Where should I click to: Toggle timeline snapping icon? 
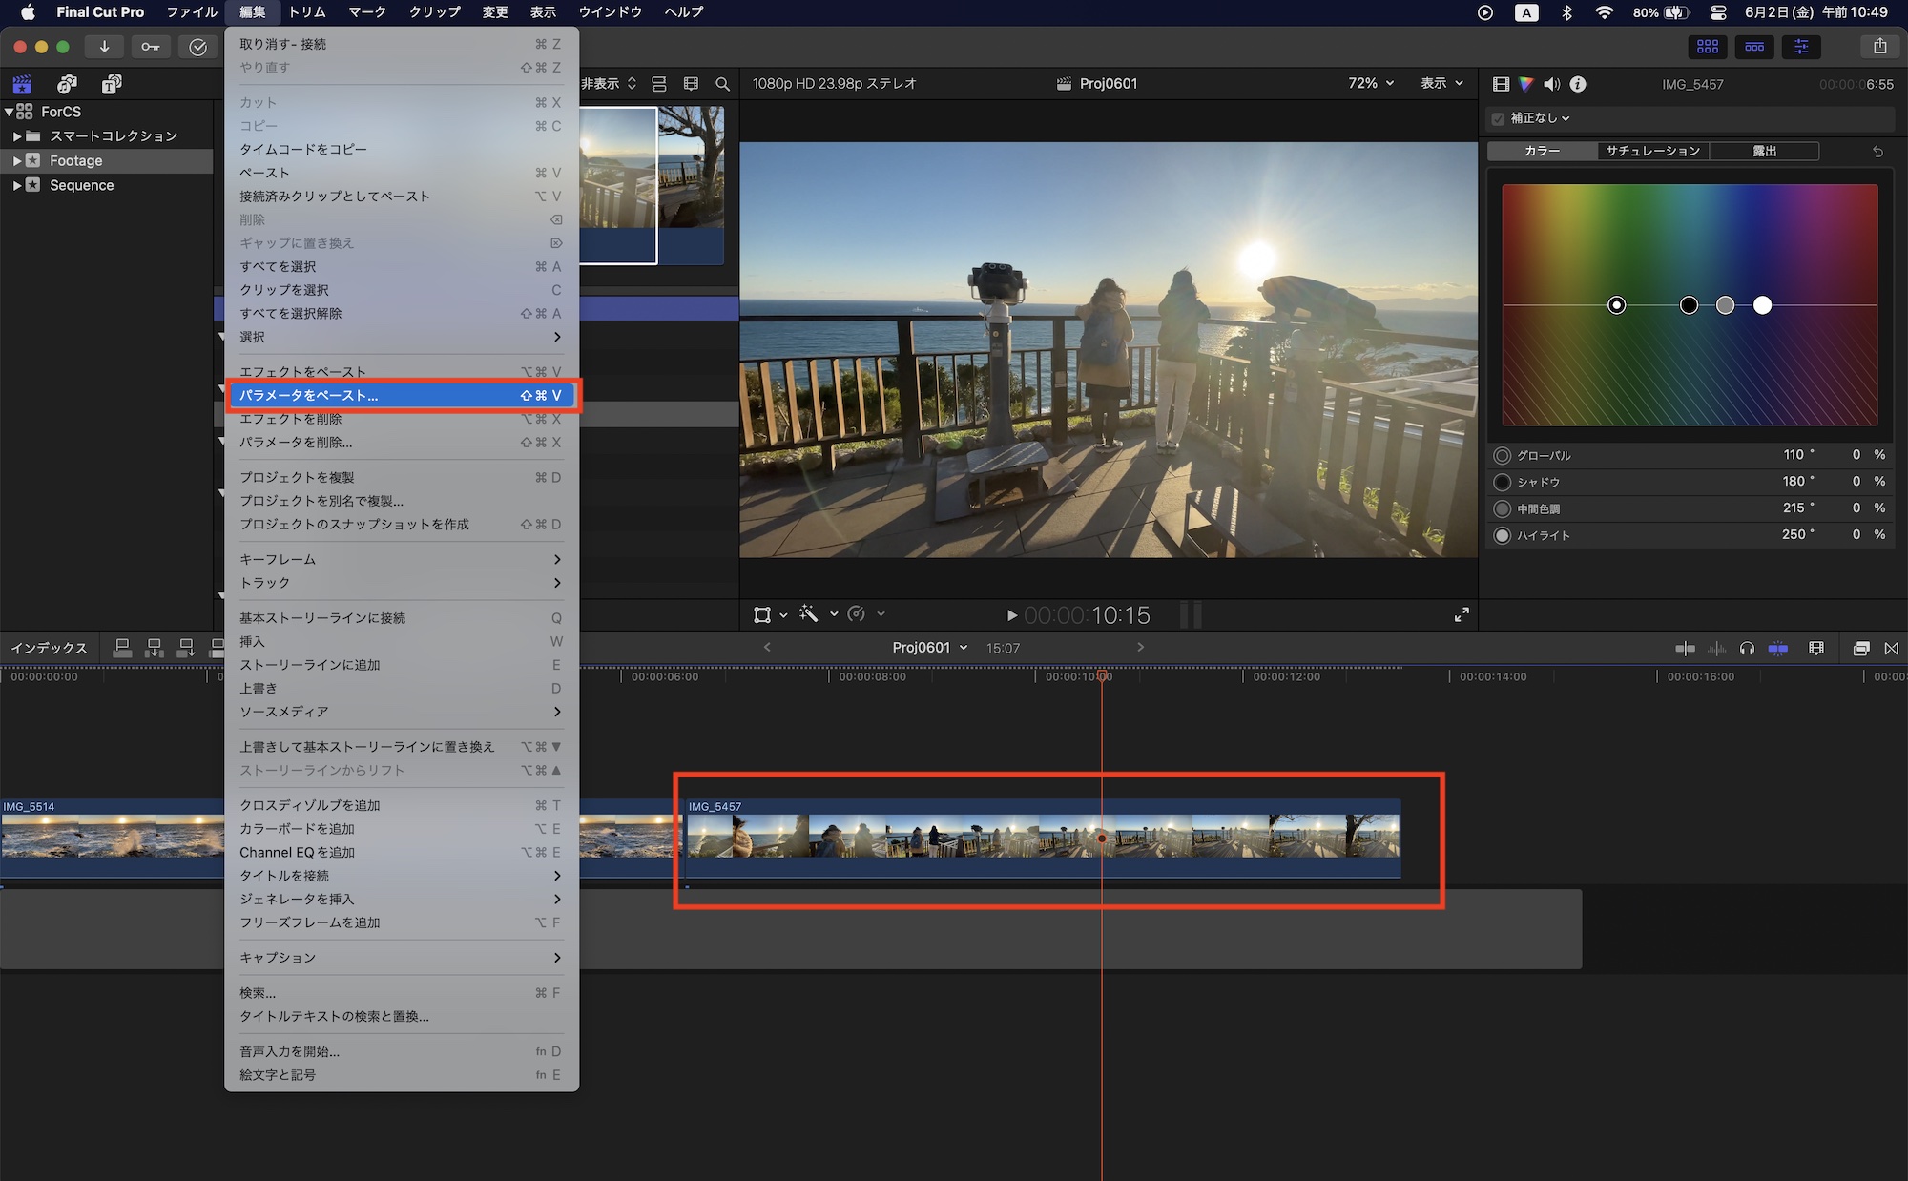[1778, 649]
